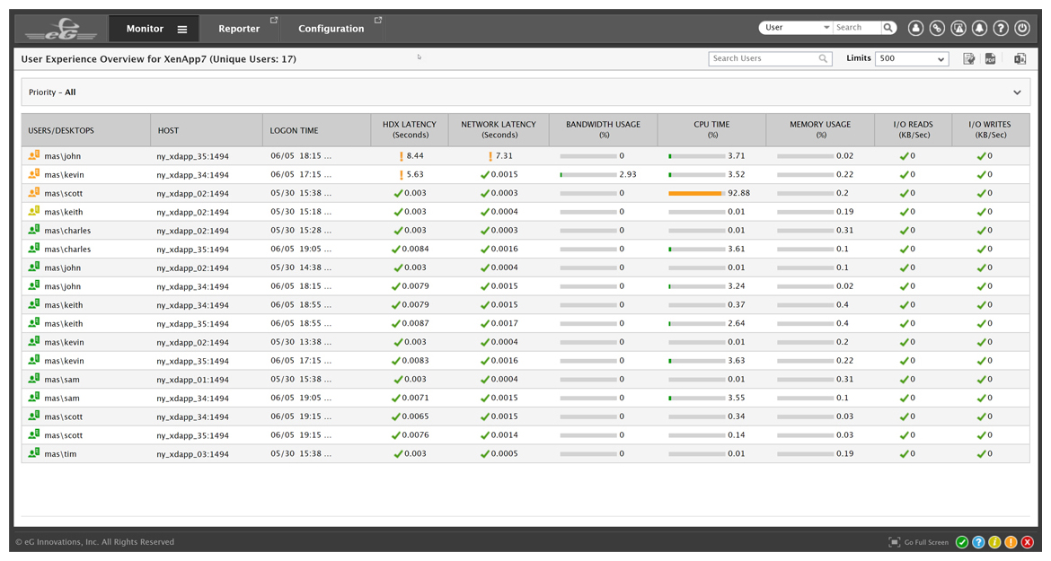Click the logon time 05/30 14:38
The height and width of the screenshot is (561, 1051).
coord(301,267)
